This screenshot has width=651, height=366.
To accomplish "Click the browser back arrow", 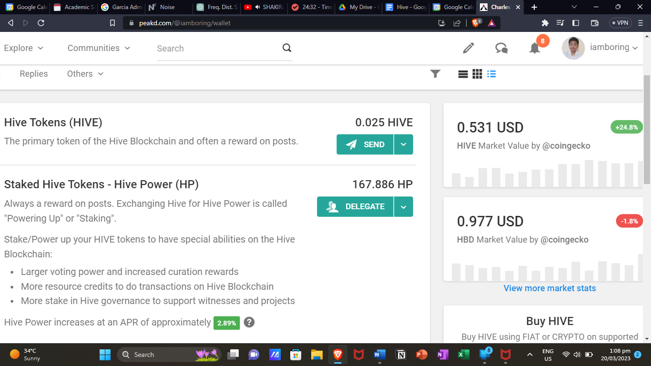I will tap(10, 23).
